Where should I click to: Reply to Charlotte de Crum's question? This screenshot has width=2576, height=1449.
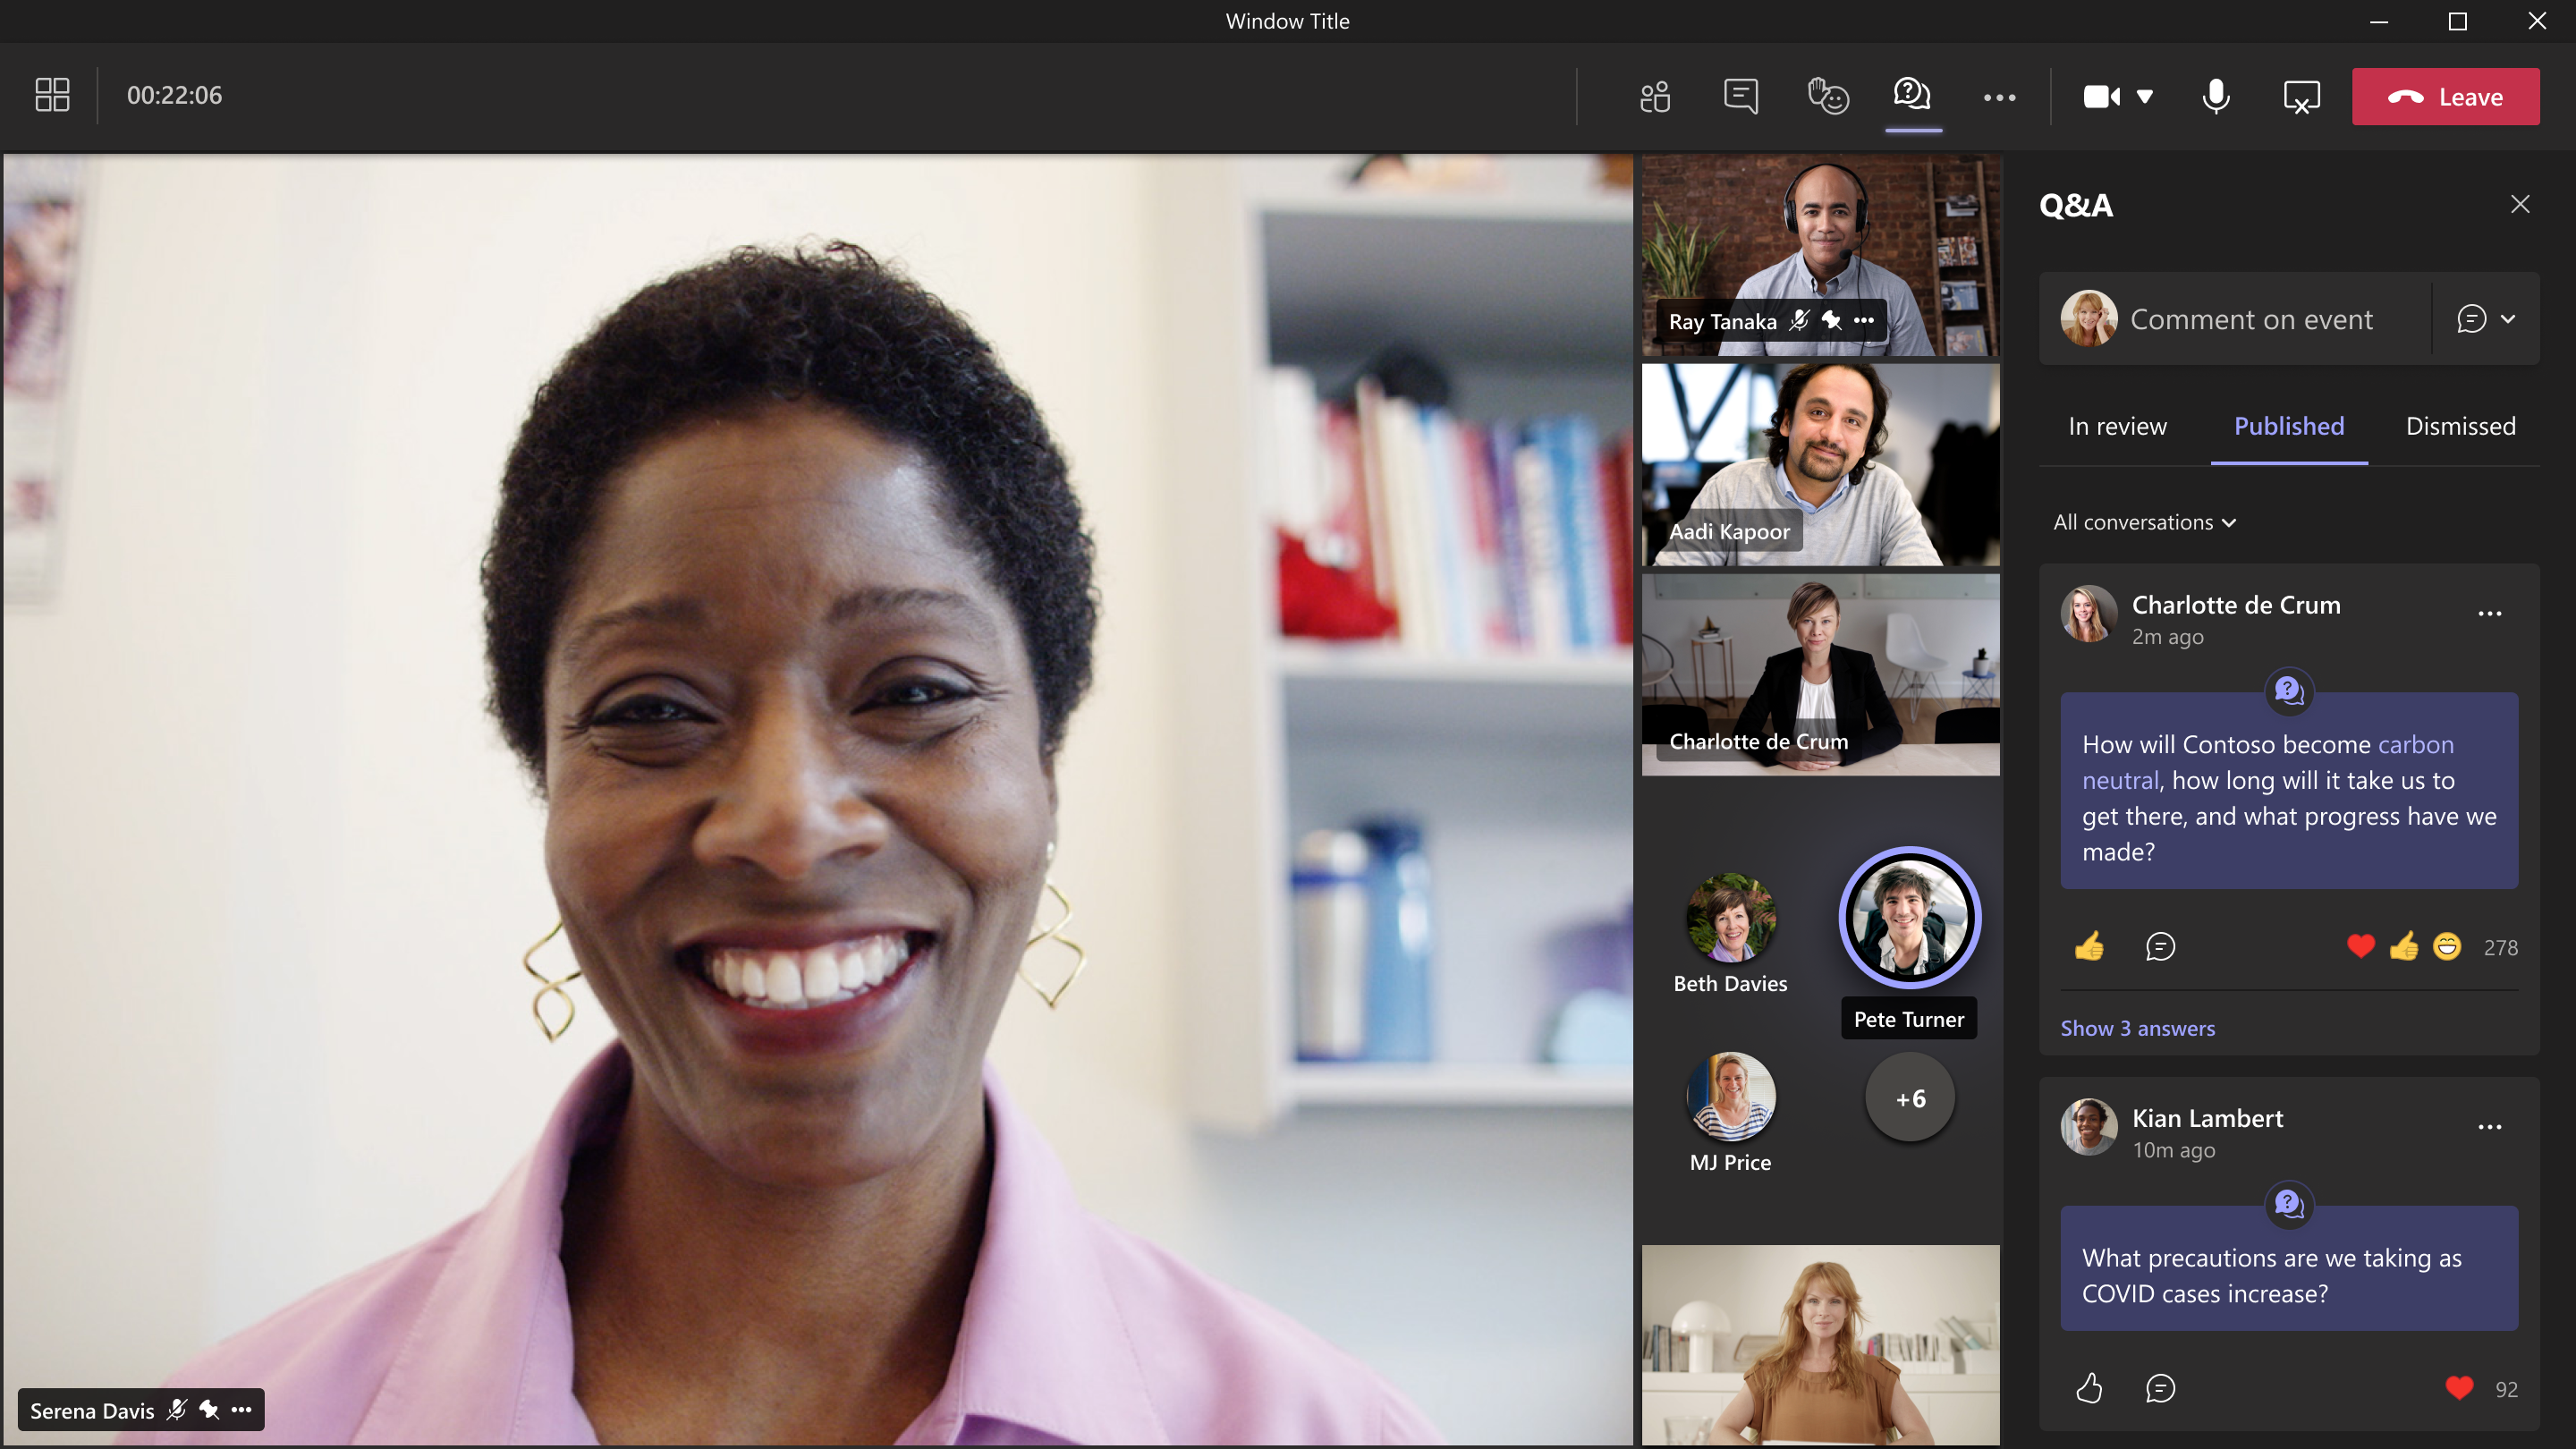[x=2160, y=946]
